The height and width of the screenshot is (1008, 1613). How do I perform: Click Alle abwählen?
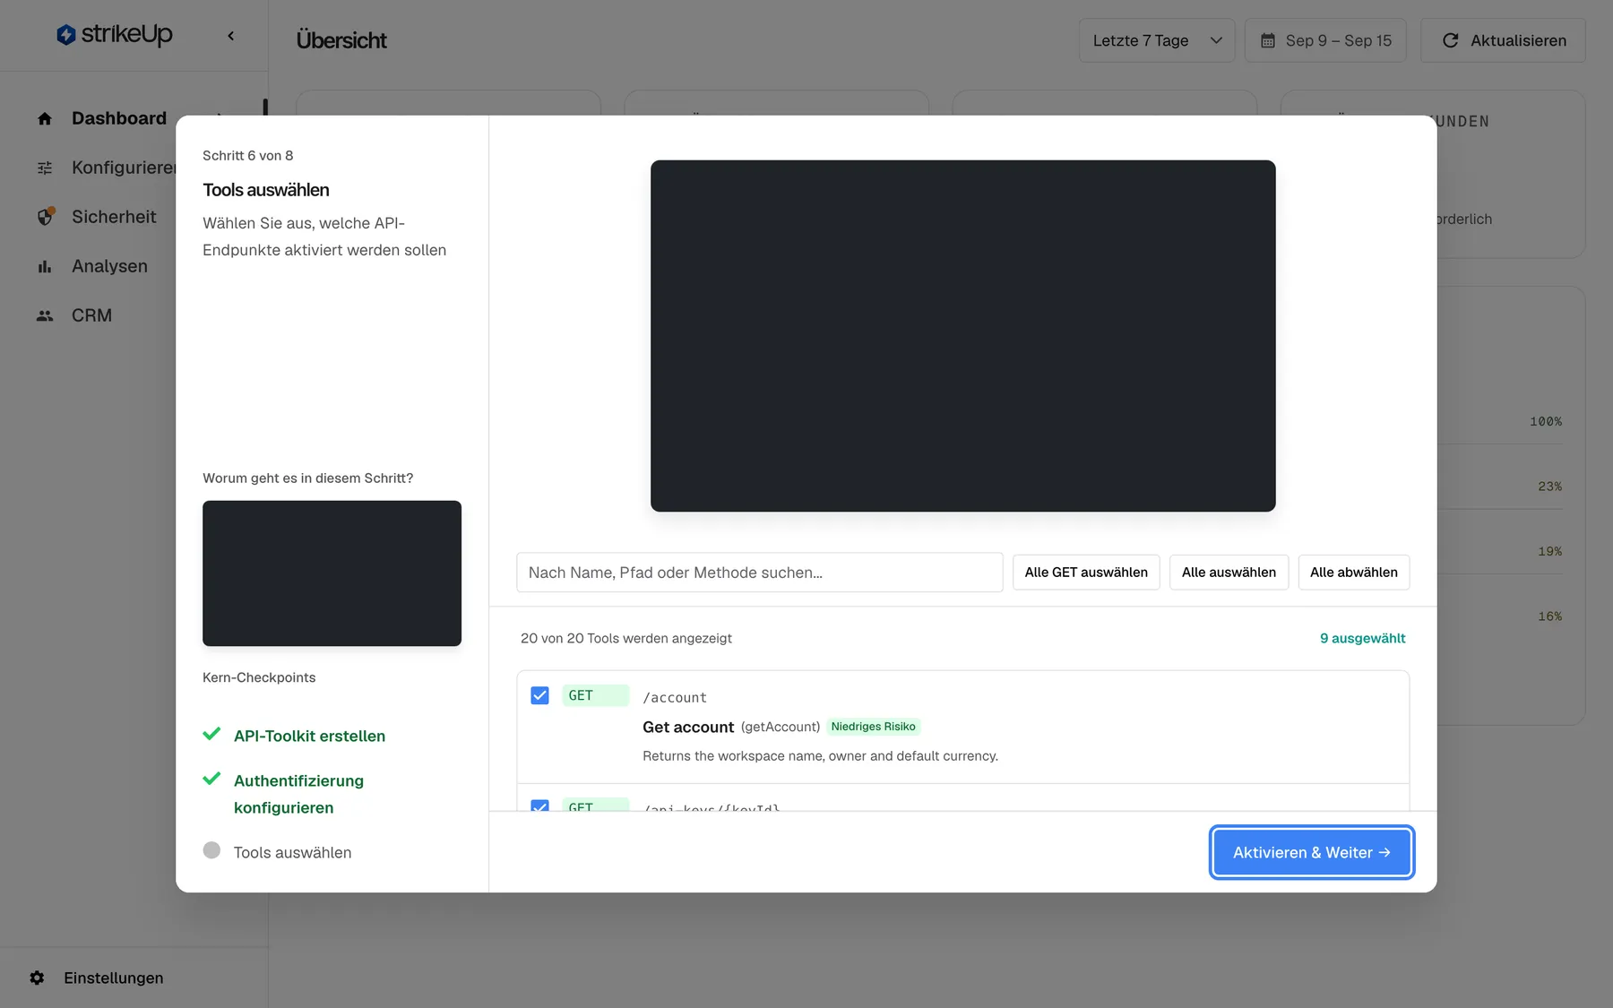point(1353,573)
